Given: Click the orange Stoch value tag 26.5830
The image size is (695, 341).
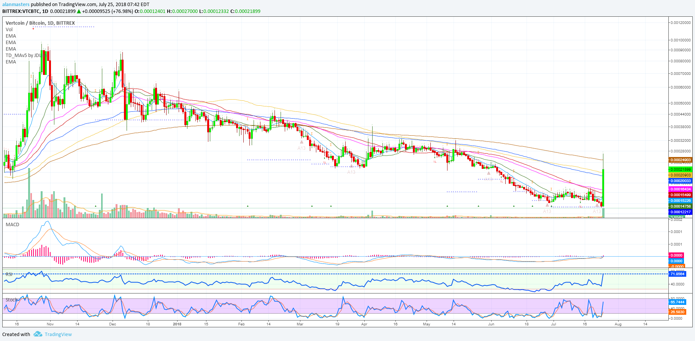Looking at the screenshot, I should tap(677, 312).
